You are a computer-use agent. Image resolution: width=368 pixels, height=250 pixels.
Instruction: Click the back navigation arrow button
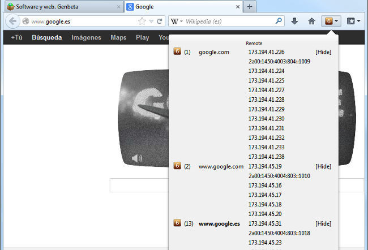[x=12, y=21]
